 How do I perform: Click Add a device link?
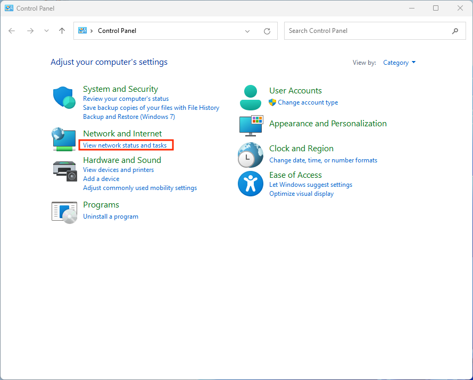101,179
